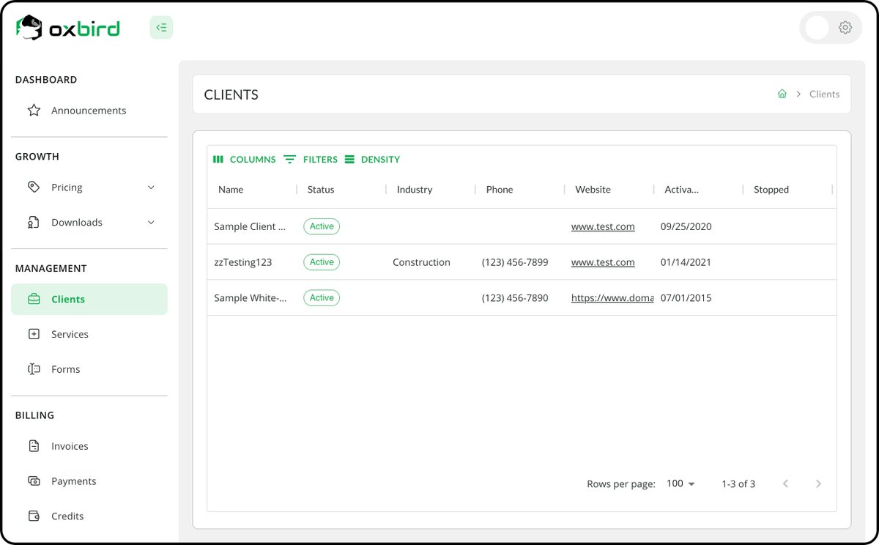Screen dimensions: 879x545
Task: Open the Services menu item
Action: coord(89,334)
